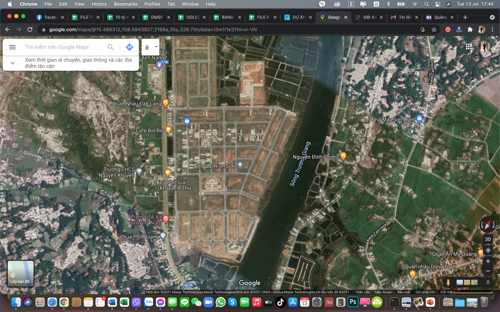Screen dimensions: 500x312
Task: Open the Google apps grid
Action: click(x=469, y=46)
